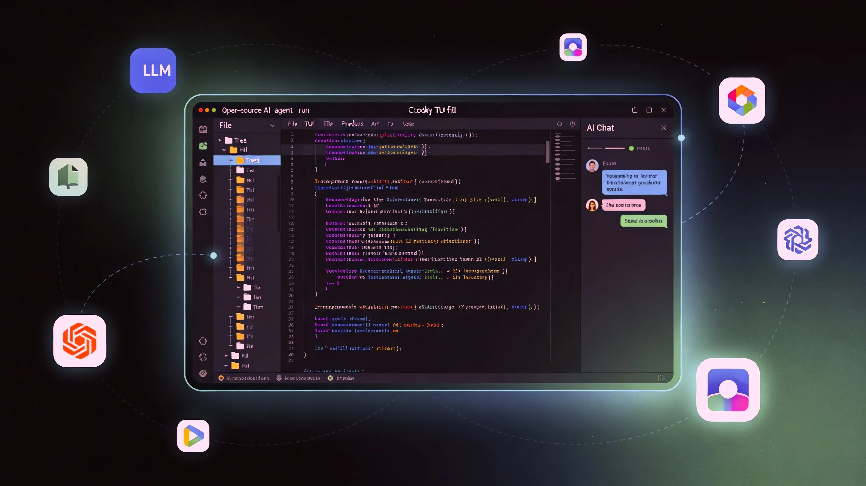
Task: Select the Arr tab in the editor
Action: pos(375,124)
